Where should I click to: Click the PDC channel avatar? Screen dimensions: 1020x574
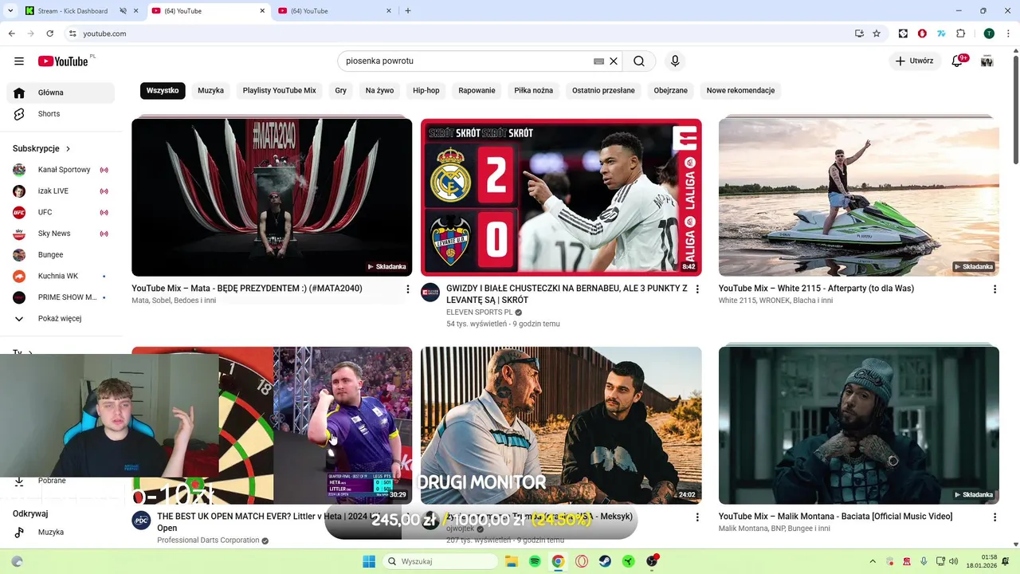point(141,521)
